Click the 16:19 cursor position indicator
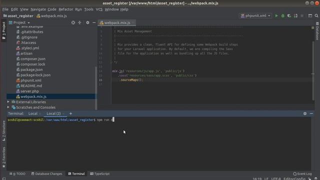Image resolution: width=320 pixels, height=180 pixels. 257,178
